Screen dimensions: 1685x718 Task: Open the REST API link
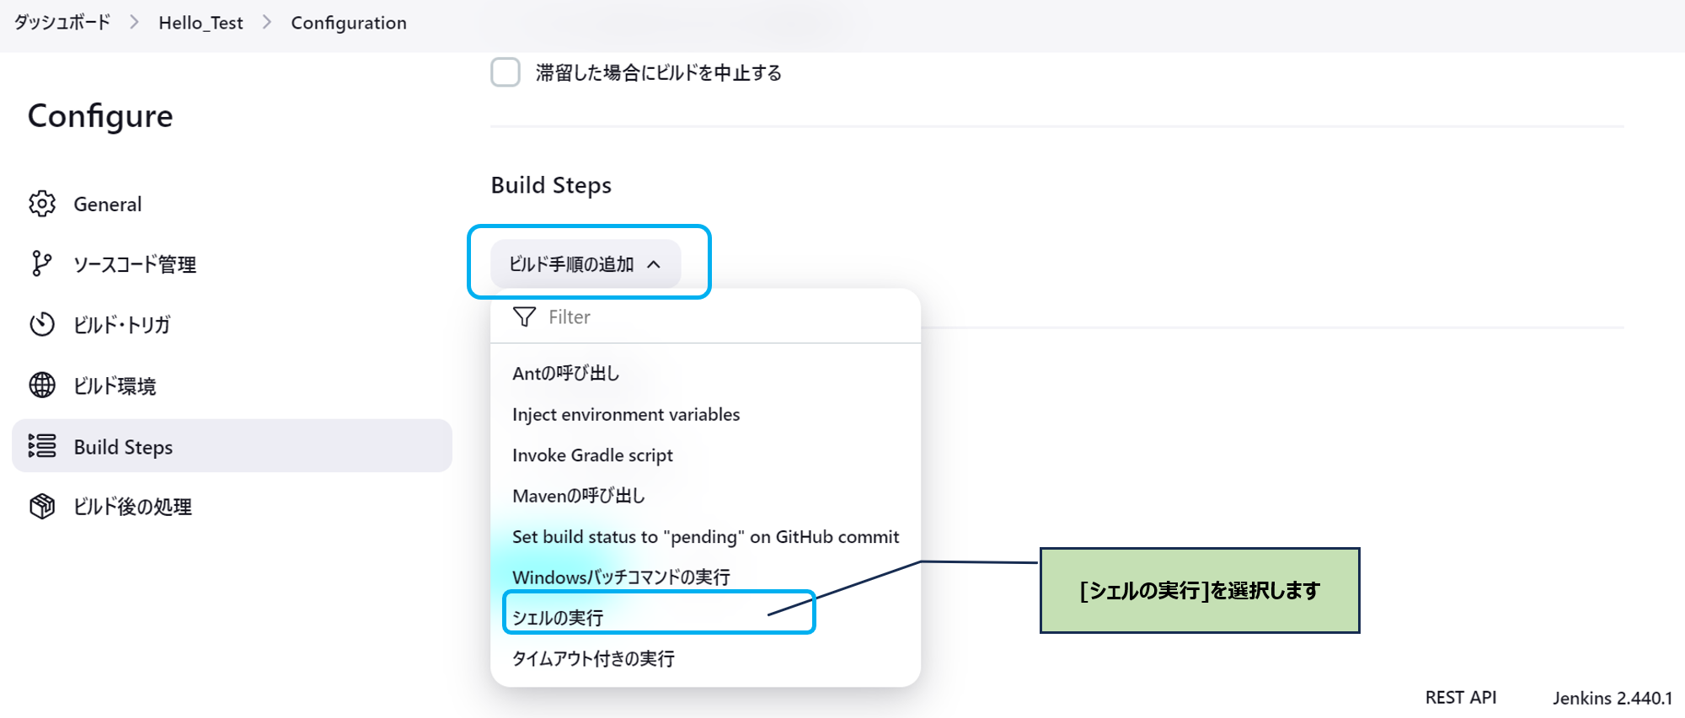pyautogui.click(x=1461, y=697)
